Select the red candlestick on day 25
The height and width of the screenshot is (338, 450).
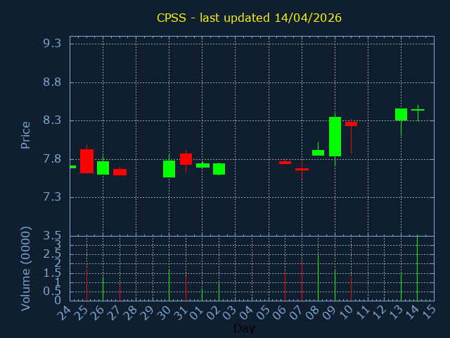(86, 161)
